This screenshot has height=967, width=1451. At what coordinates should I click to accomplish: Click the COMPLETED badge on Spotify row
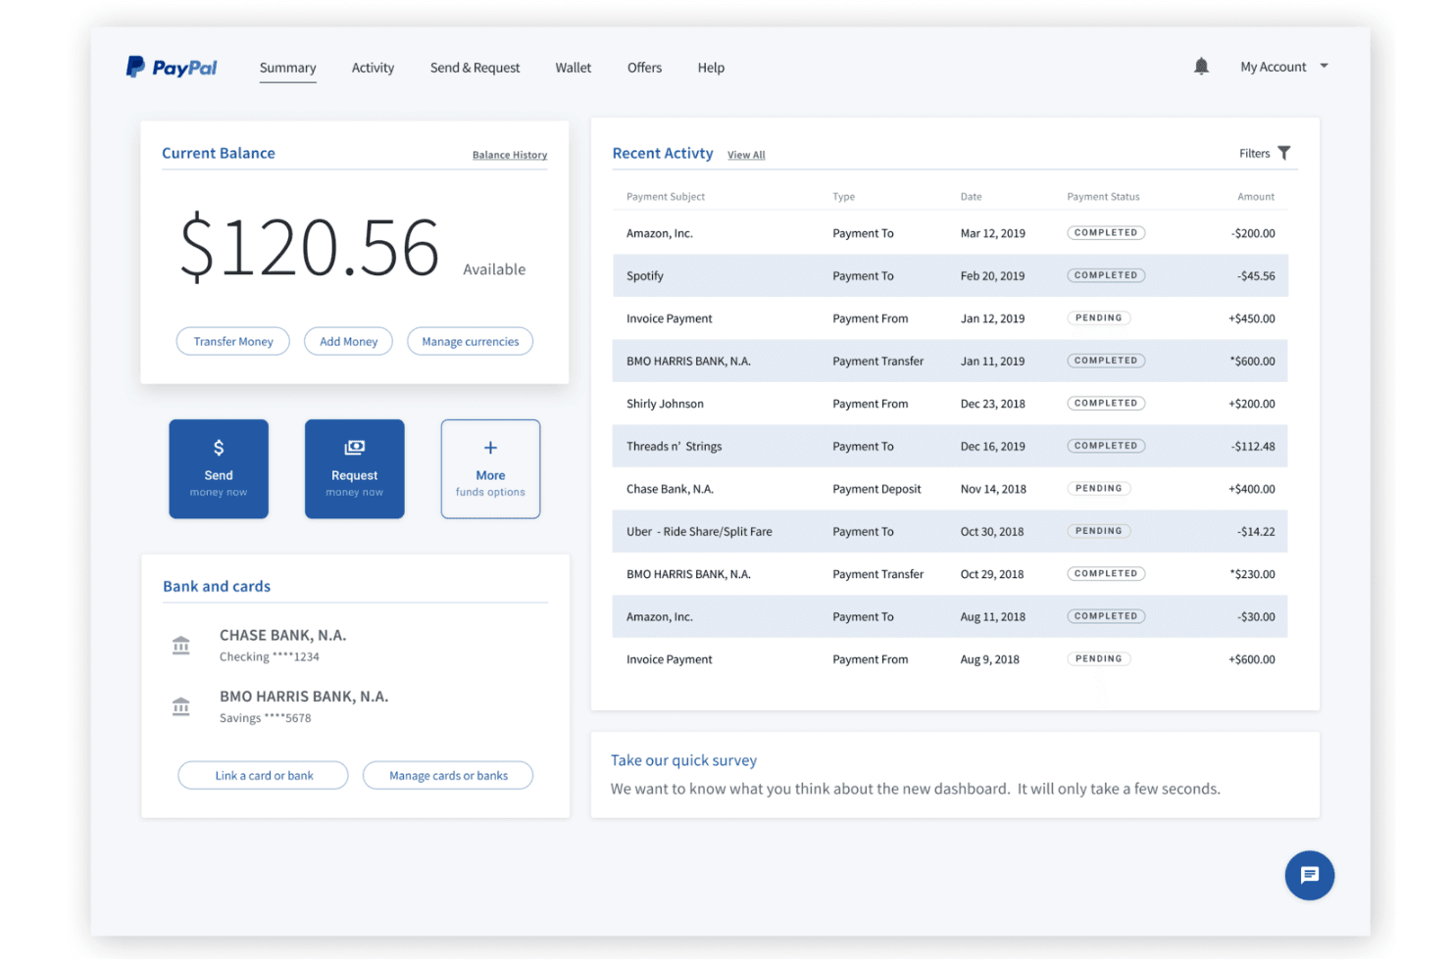tap(1106, 275)
